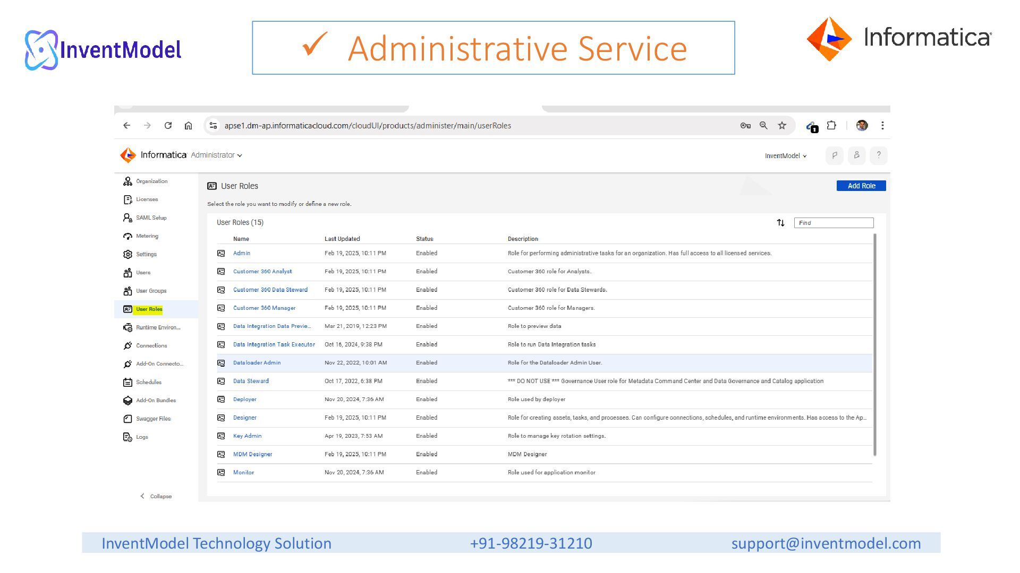
Task: Open Data Integration Data Previewer role
Action: coord(272,326)
